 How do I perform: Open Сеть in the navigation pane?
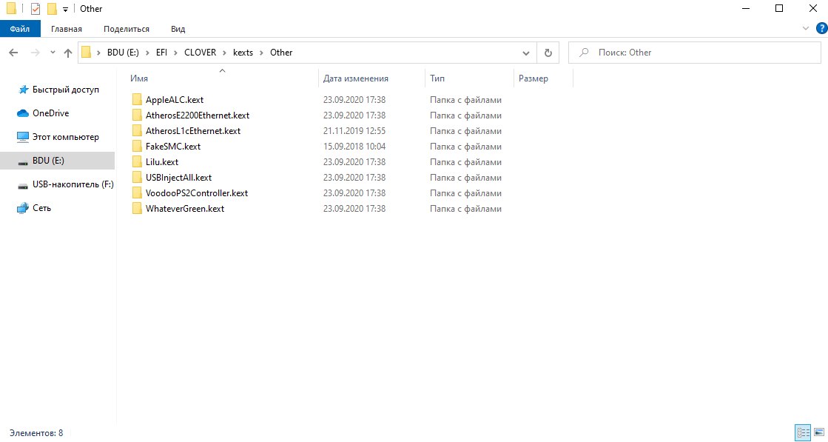(x=41, y=208)
